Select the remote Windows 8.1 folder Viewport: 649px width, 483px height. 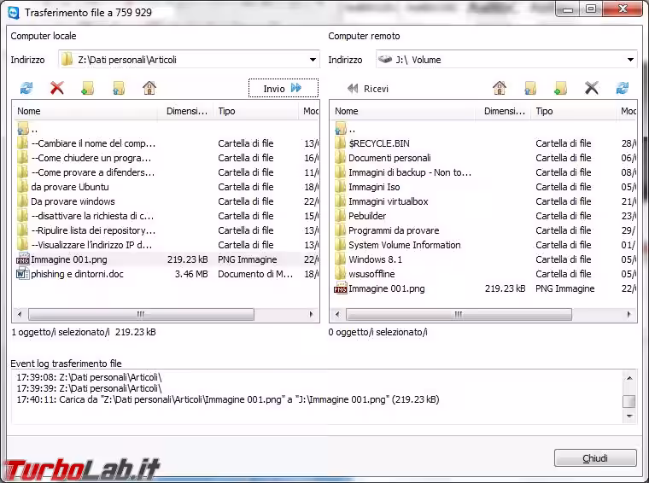(375, 259)
